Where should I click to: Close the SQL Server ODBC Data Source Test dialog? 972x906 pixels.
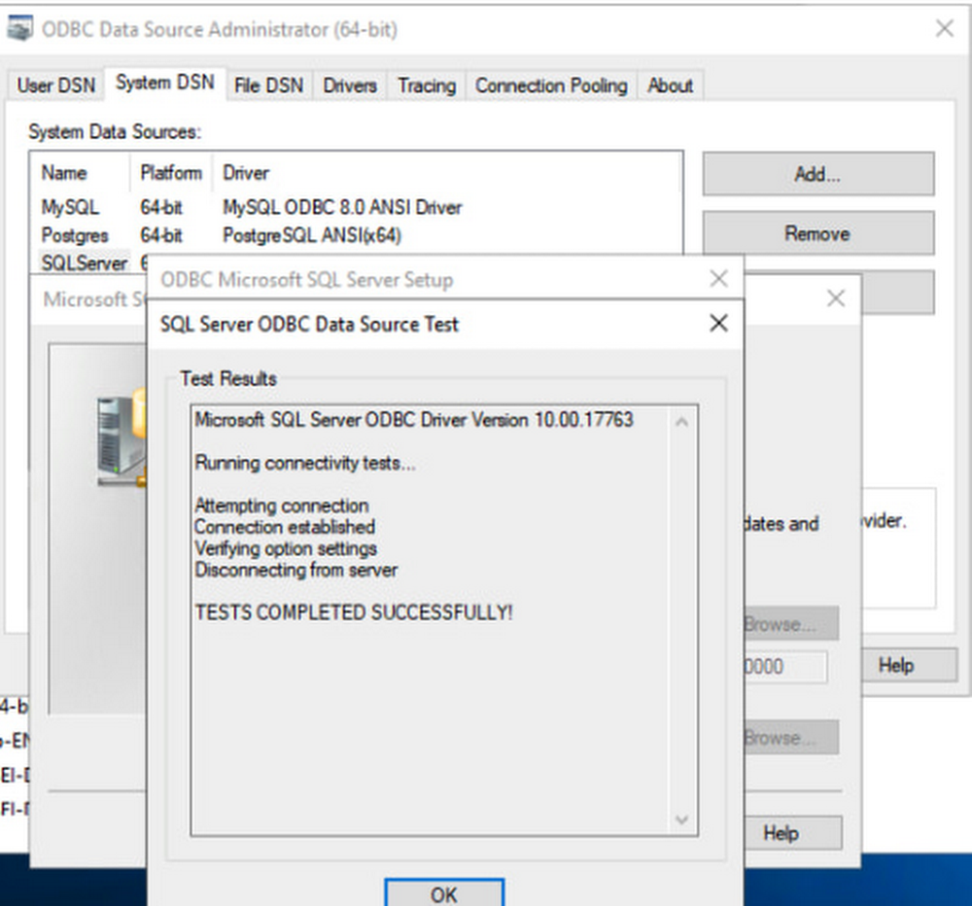click(718, 324)
